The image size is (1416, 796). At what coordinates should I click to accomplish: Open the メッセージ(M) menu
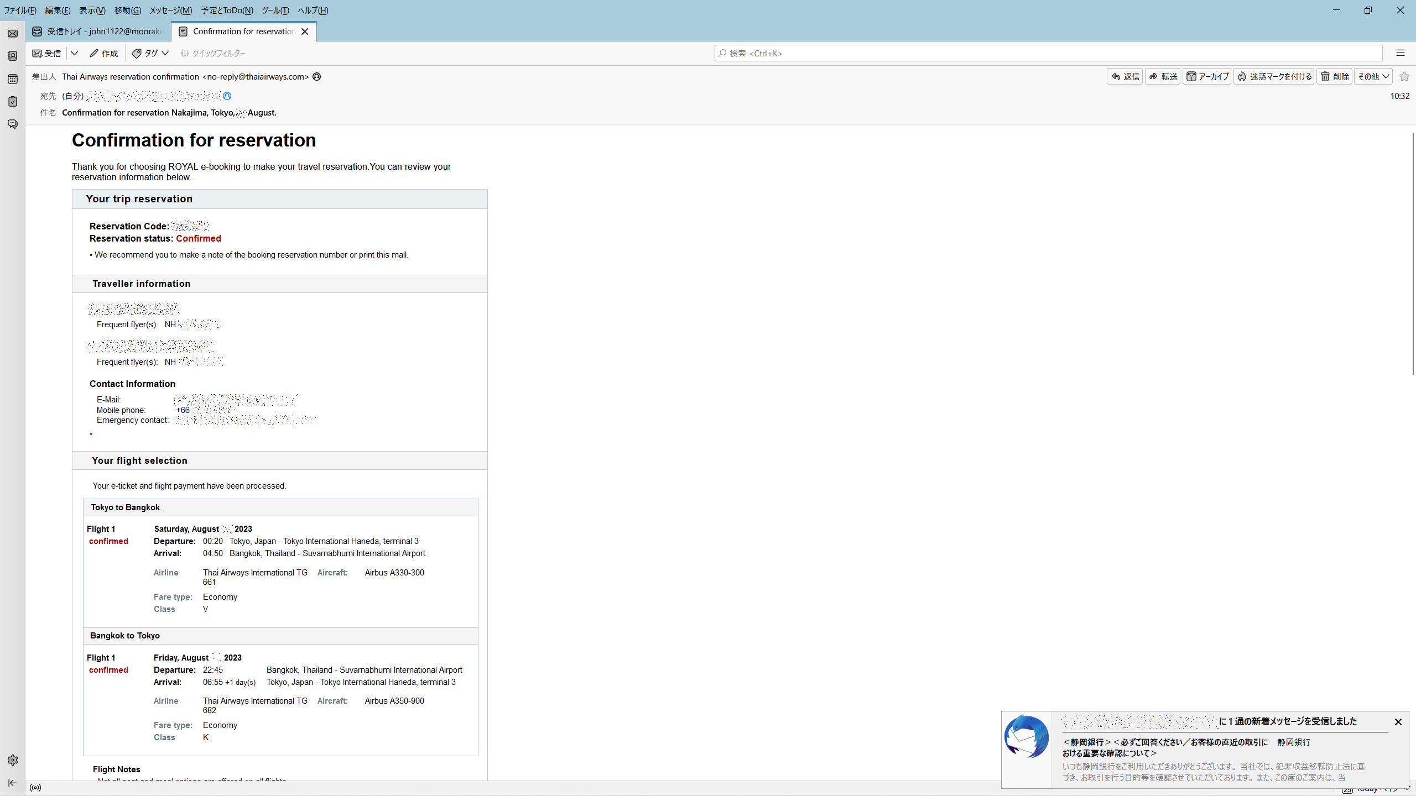170,10
